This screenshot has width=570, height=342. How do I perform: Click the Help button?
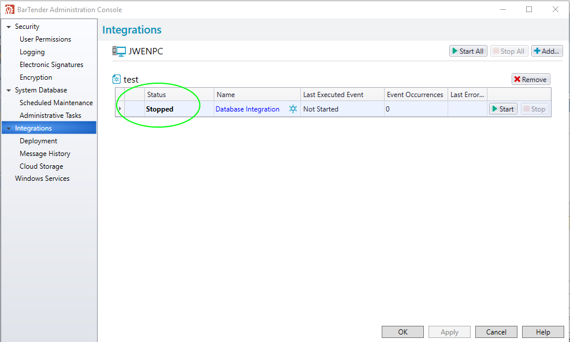(543, 332)
